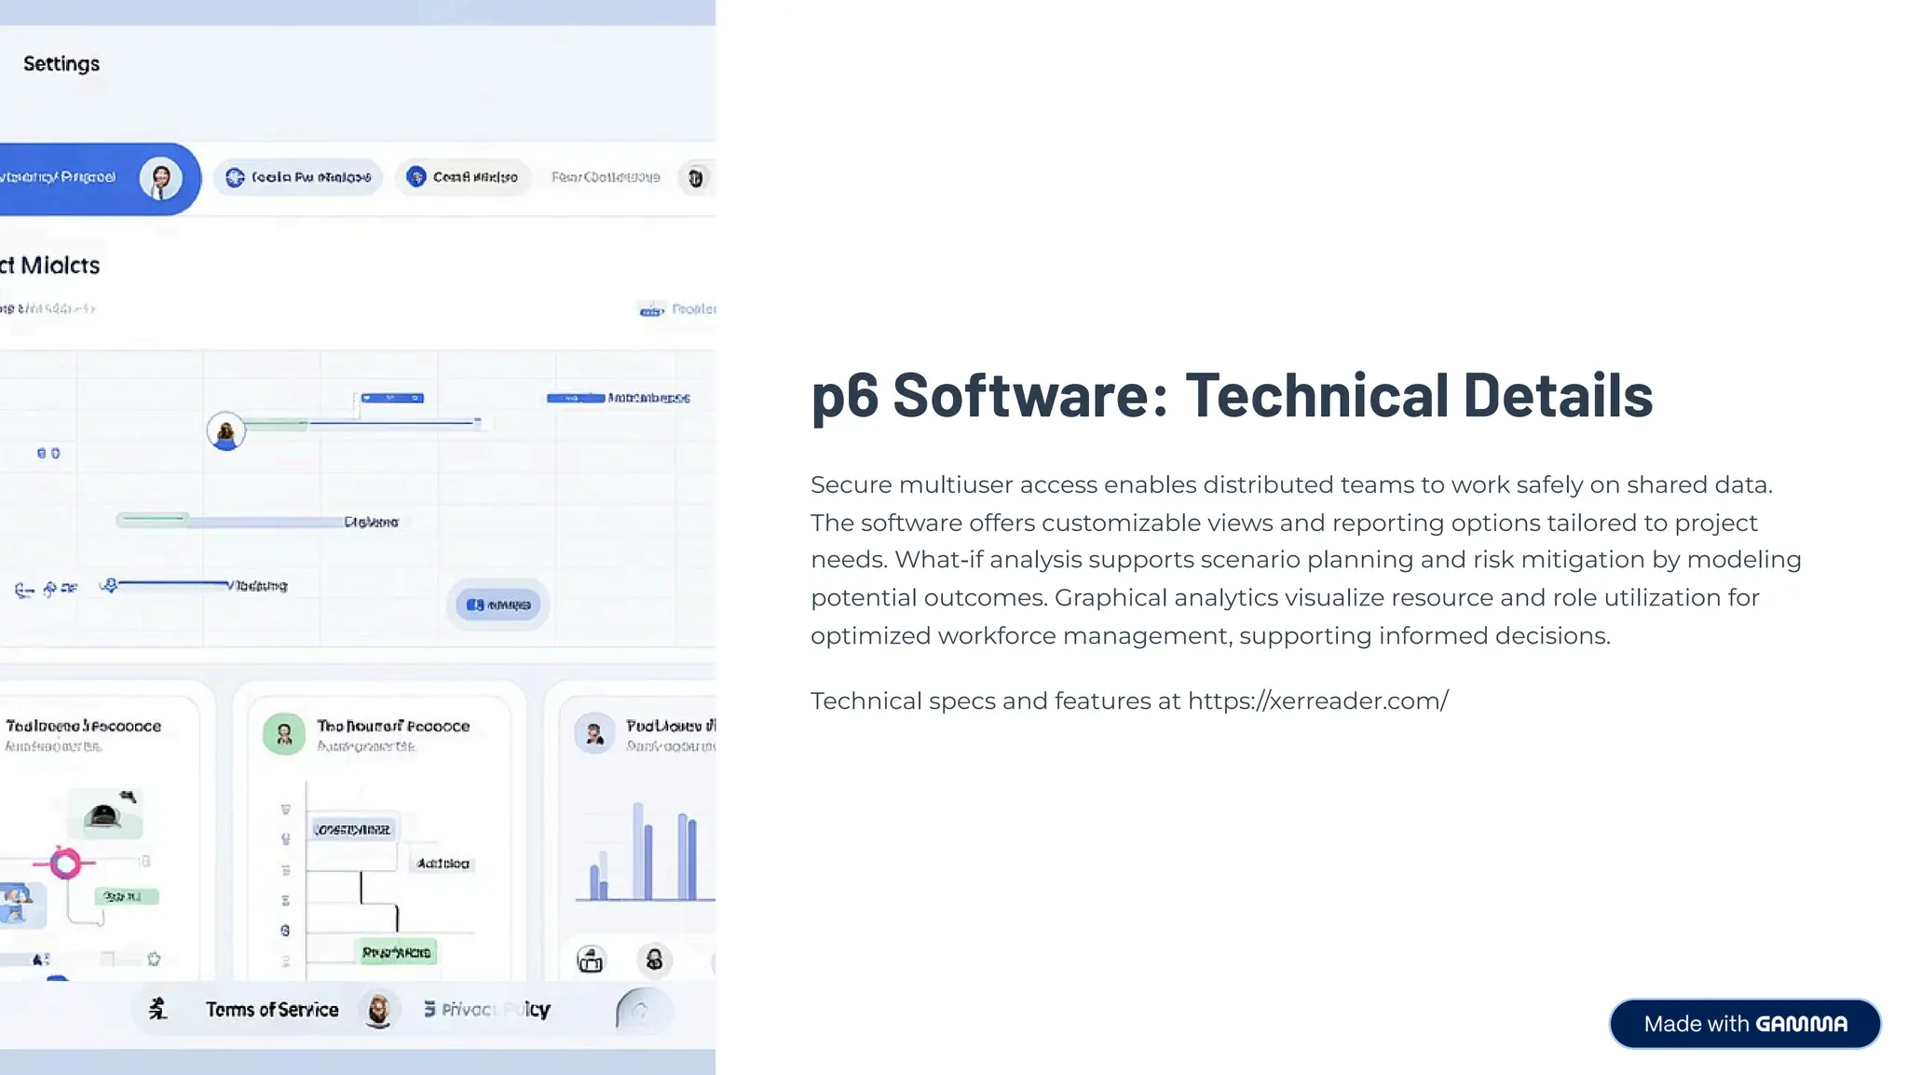Select the fourth grey text tab
Image resolution: width=1908 pixels, height=1075 pixels.
[x=606, y=177]
